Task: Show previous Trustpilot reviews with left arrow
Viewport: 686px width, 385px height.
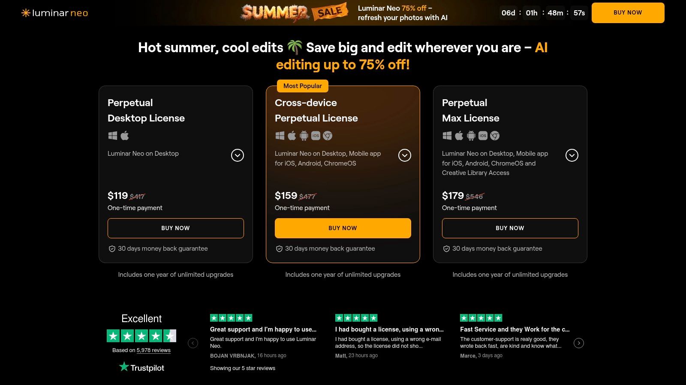Action: click(193, 343)
